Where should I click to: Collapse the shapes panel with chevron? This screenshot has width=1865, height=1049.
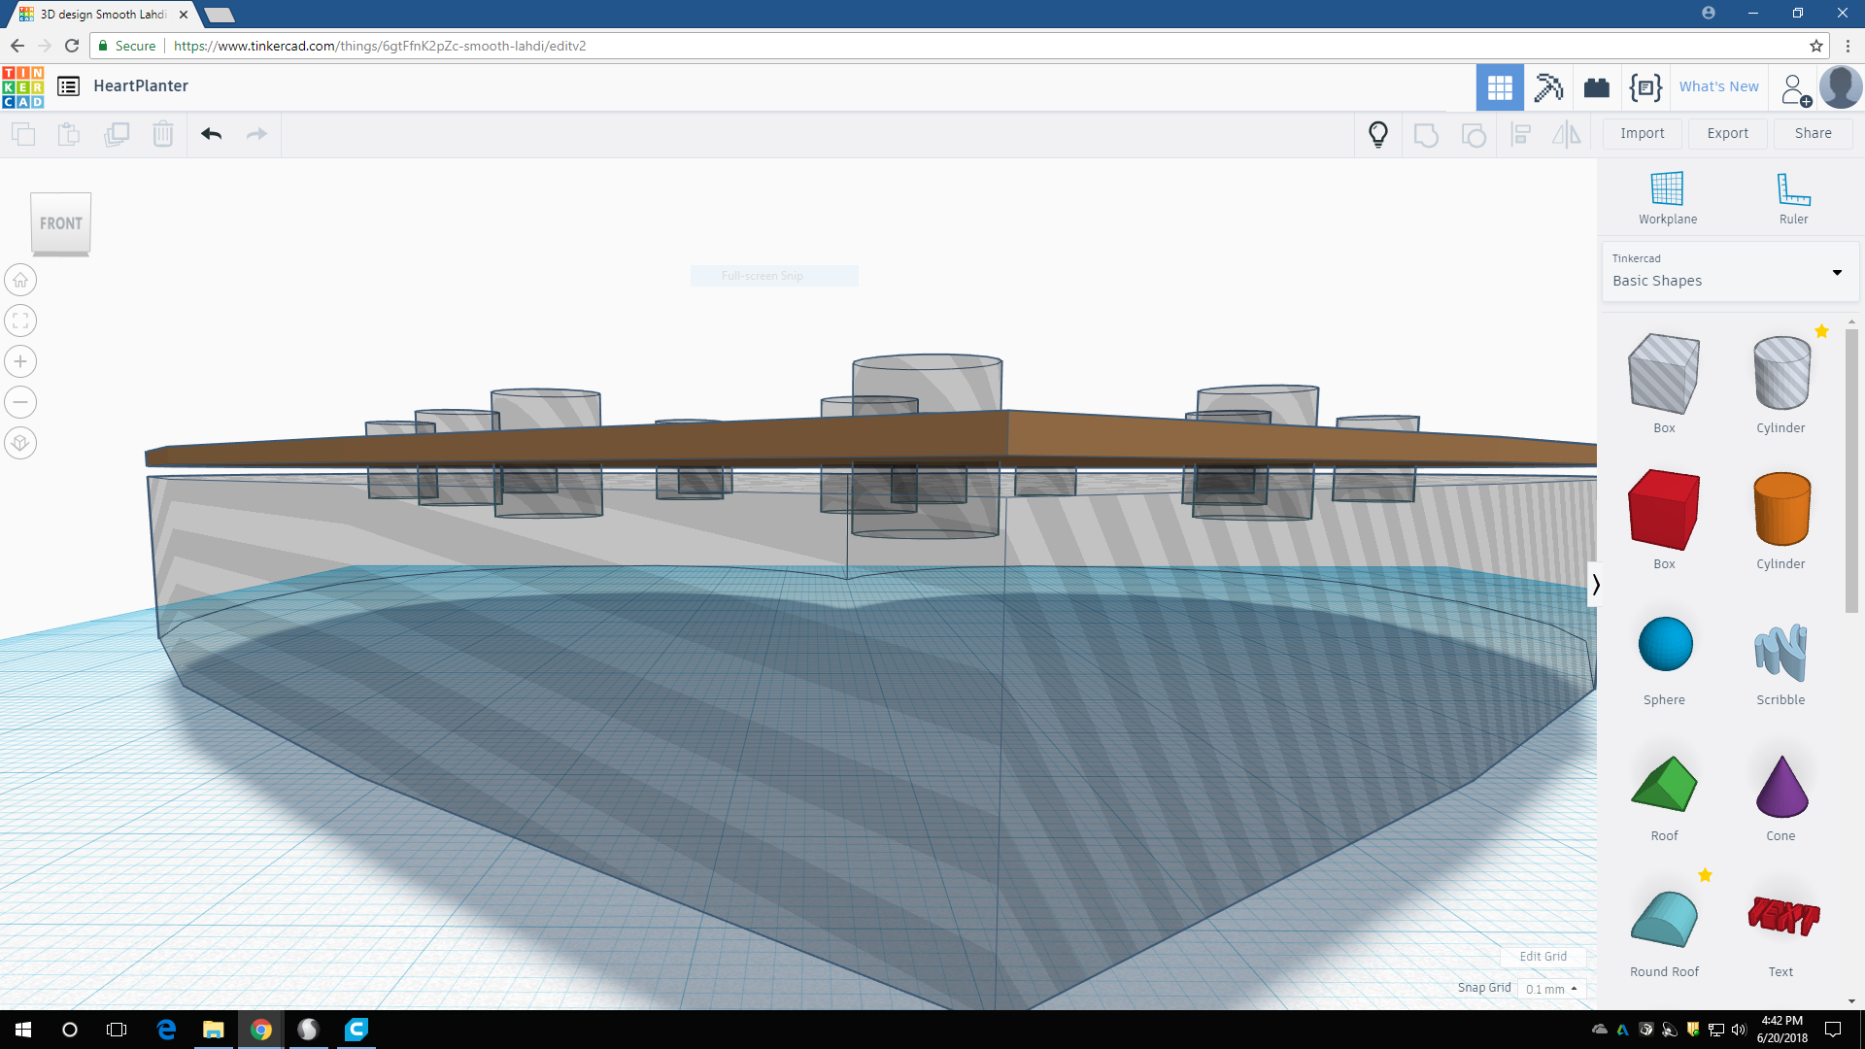click(x=1594, y=585)
